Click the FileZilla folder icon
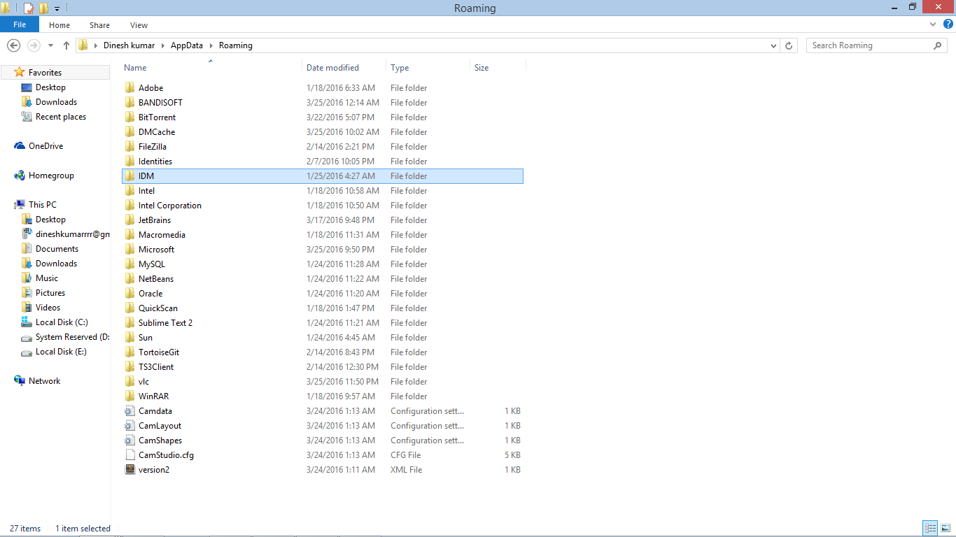Image resolution: width=956 pixels, height=537 pixels. 129,147
